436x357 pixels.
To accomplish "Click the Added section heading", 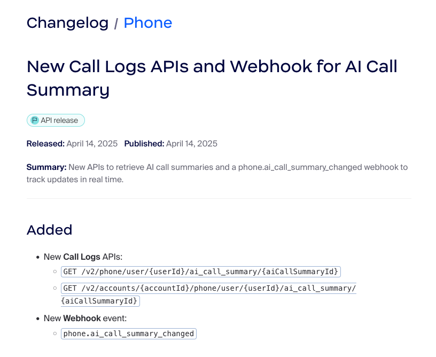I will tap(50, 230).
